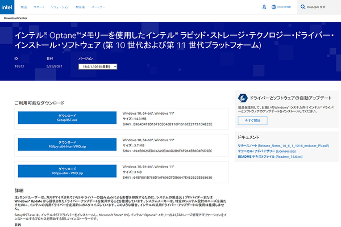Click the サイズ: 3.7 MB text
The height and width of the screenshot is (227, 341).
pos(134,145)
